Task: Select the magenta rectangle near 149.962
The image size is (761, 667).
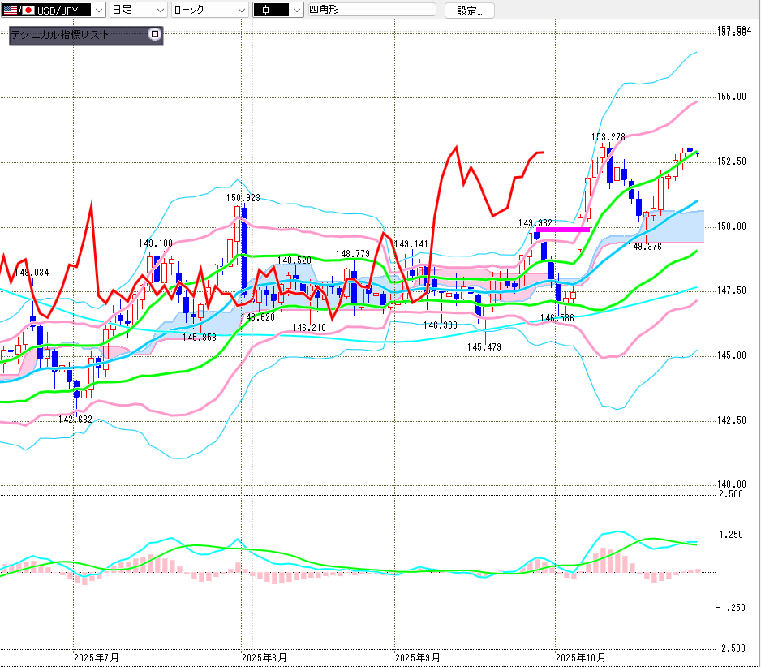Action: [x=562, y=230]
